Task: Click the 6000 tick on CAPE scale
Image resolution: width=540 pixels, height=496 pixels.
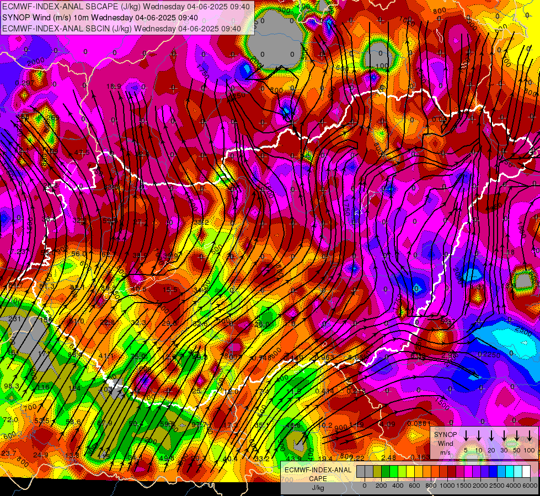Action: [531, 486]
